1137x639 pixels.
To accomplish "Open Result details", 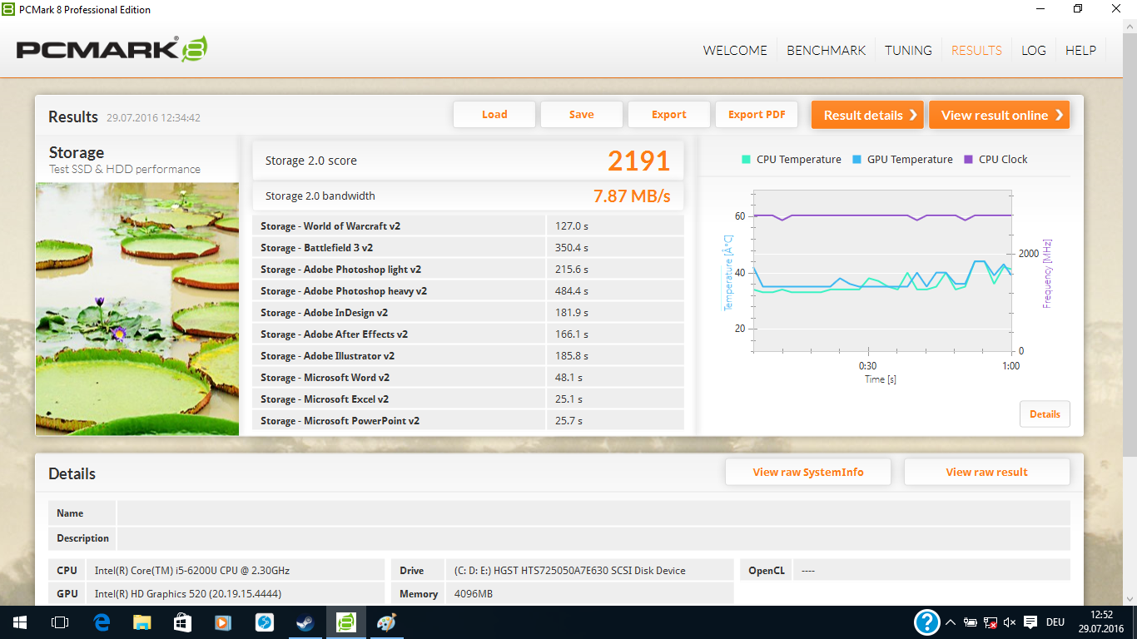I will tap(868, 115).
